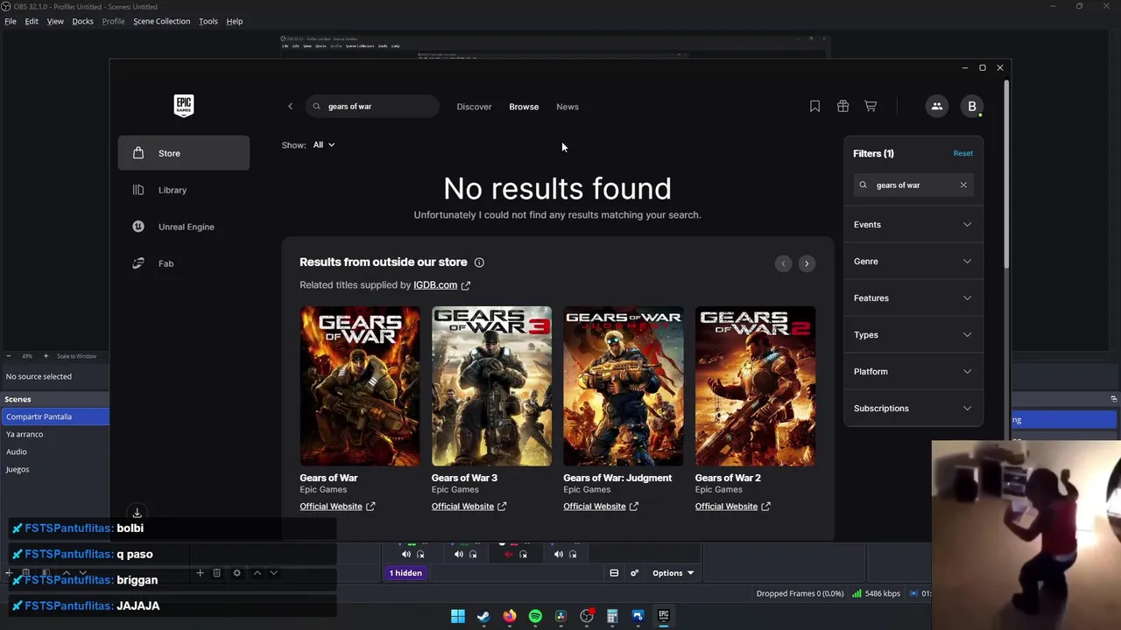Open the Show: All dropdown
The image size is (1121, 630).
[323, 145]
